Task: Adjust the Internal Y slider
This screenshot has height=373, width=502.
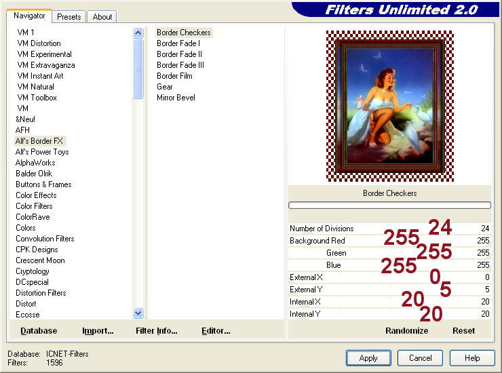Action: 389,313
